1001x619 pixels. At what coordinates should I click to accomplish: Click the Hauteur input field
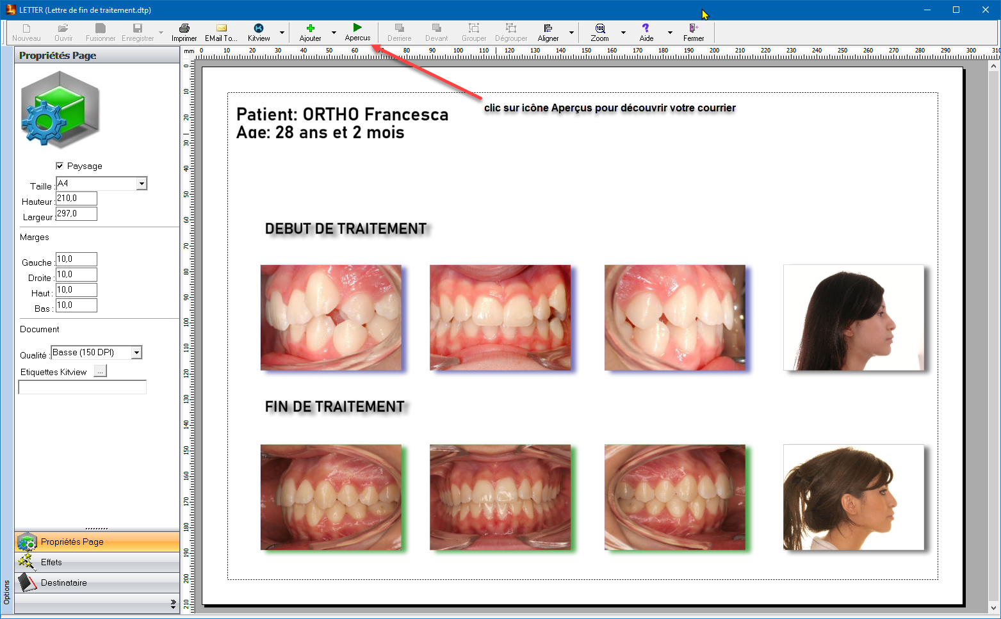pos(76,199)
